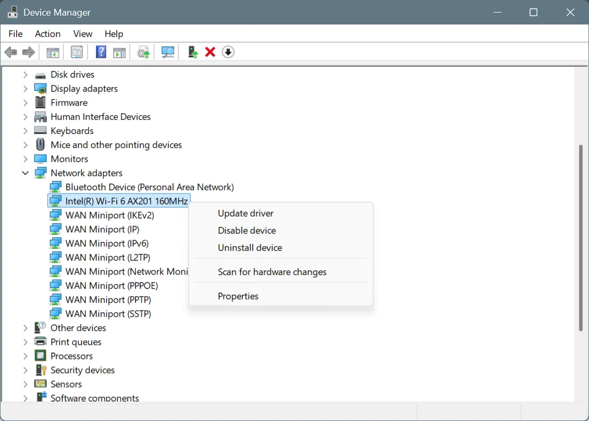This screenshot has height=421, width=589.
Task: Expand the Display adapters node
Action: (x=25, y=89)
